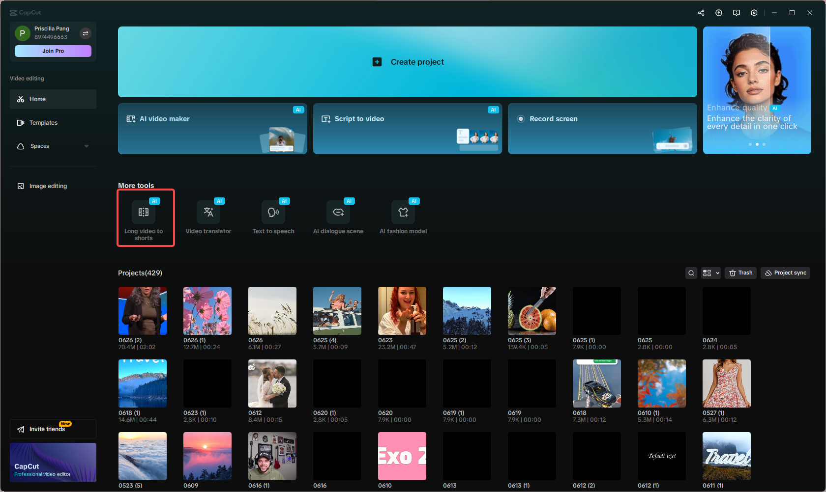Click the projects search magnifier icon

[x=691, y=273]
